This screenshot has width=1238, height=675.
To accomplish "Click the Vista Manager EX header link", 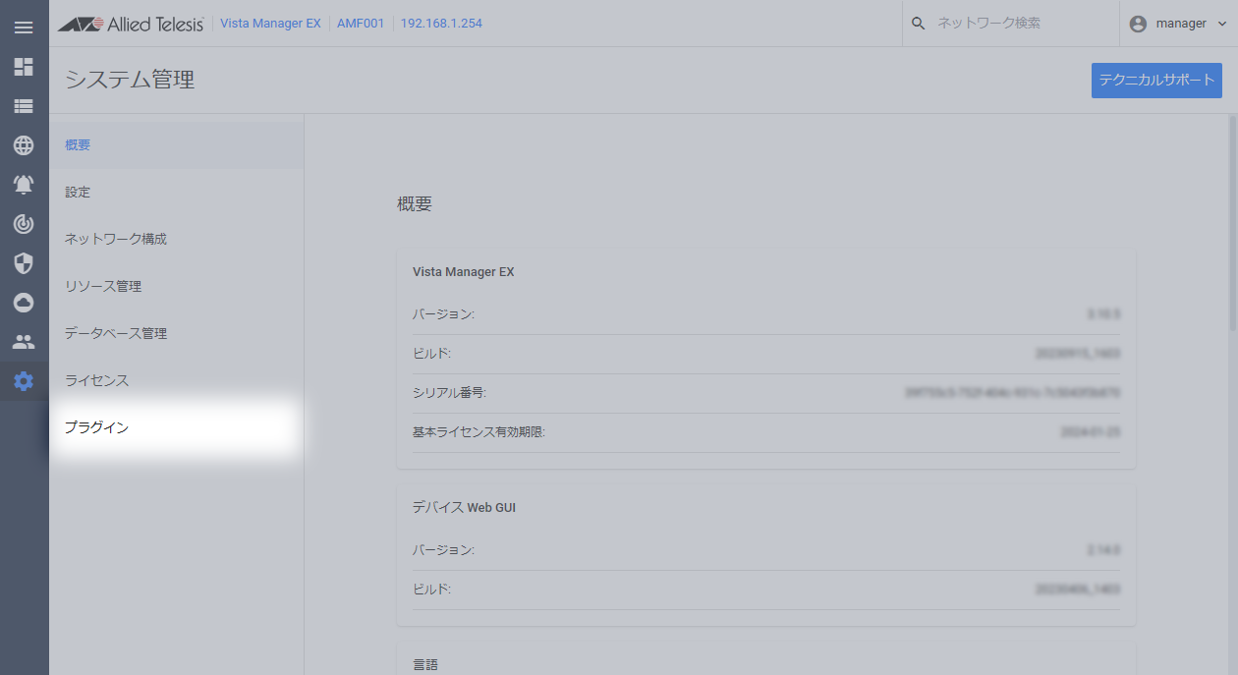I will [270, 24].
